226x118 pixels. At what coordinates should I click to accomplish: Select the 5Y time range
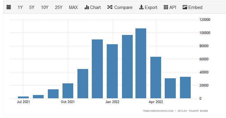pyautogui.click(x=32, y=7)
